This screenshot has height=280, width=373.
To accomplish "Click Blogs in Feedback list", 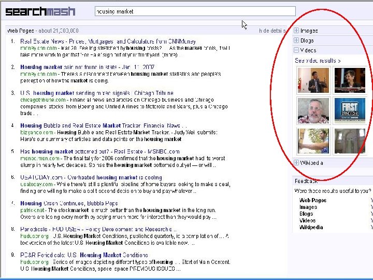I will [x=306, y=214].
